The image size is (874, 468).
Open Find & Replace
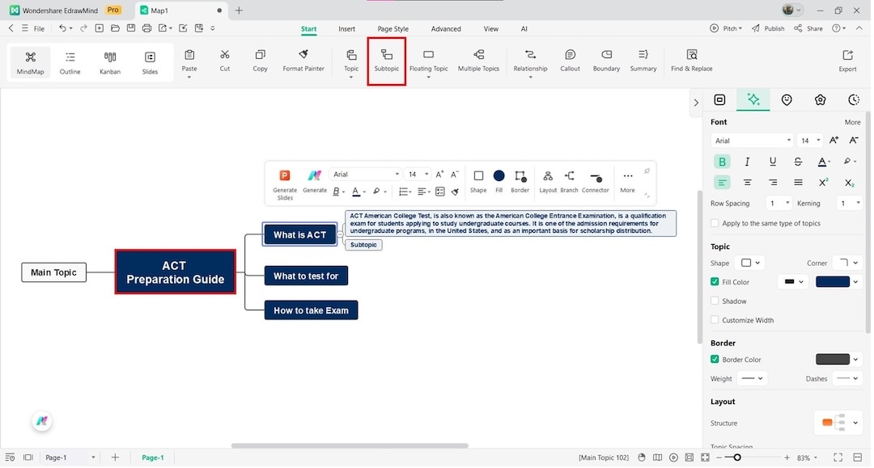[x=691, y=60]
